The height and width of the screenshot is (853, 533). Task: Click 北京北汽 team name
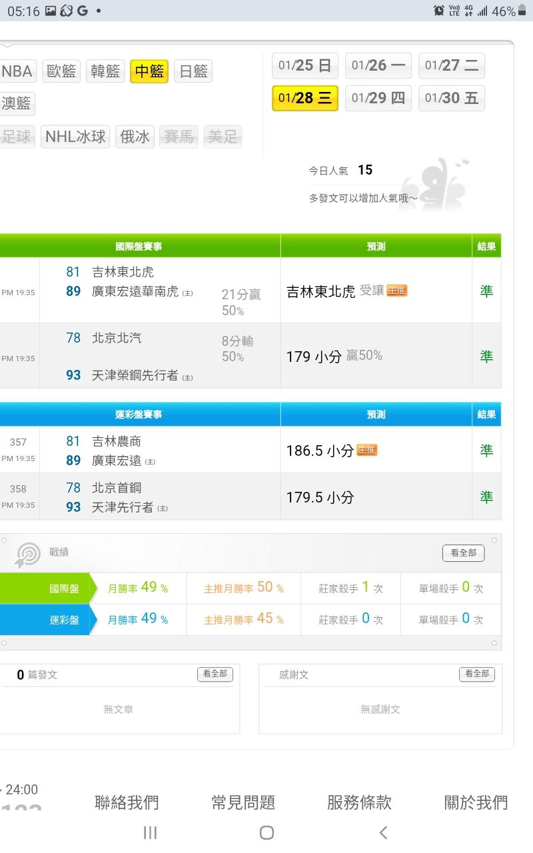click(117, 338)
